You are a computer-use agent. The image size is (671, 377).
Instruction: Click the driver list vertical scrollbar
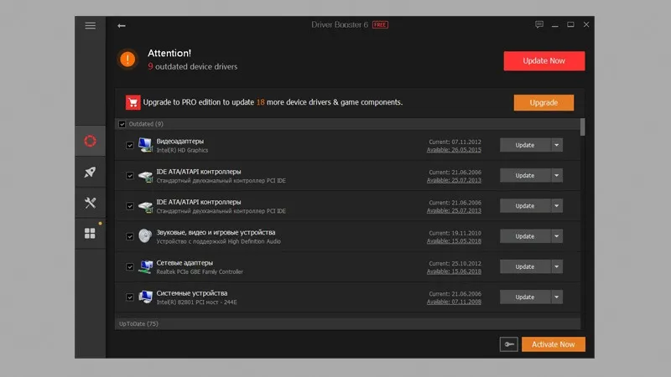(582, 127)
